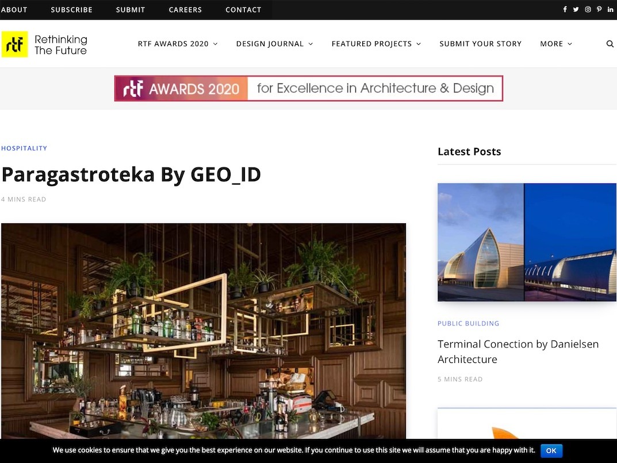Open the Terminal Conection post thumbnail
617x463 pixels.
coord(527,242)
